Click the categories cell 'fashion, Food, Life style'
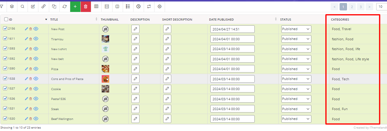The height and width of the screenshot is (131, 387). (350, 59)
